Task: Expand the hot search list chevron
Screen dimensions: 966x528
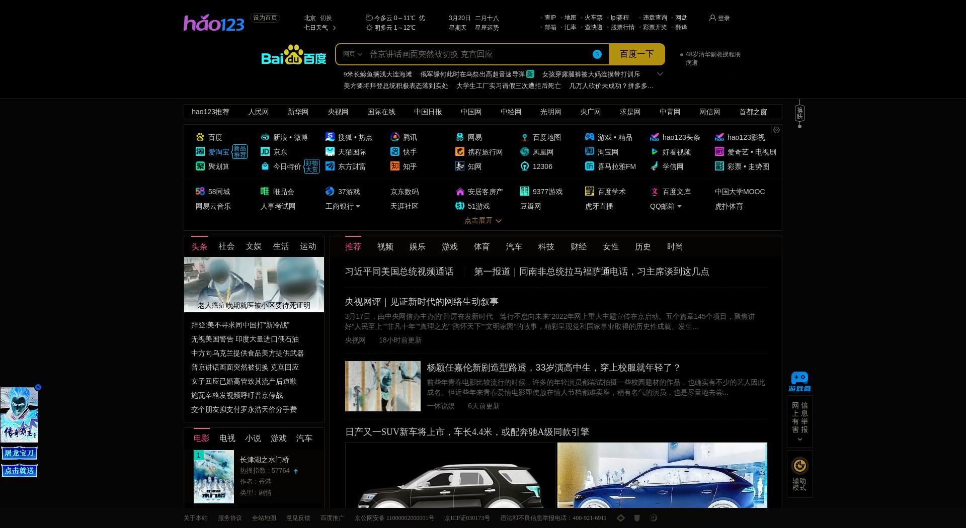Action: coord(660,74)
